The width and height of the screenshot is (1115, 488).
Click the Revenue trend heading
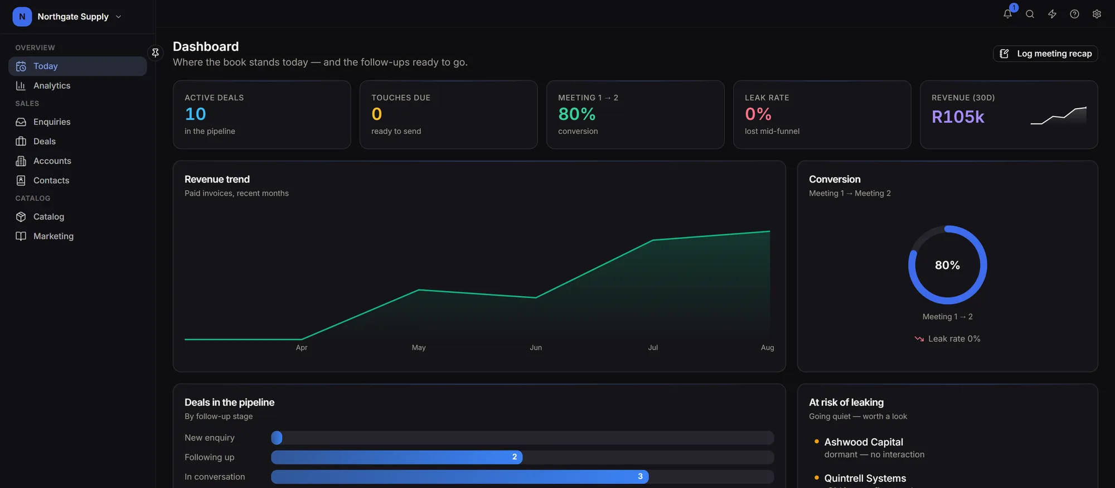coord(217,179)
